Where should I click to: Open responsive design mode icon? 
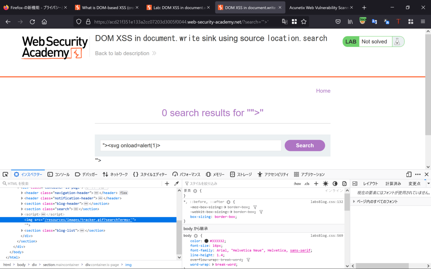(409, 174)
